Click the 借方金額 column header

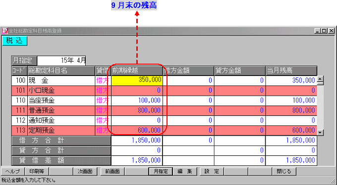click(188, 71)
